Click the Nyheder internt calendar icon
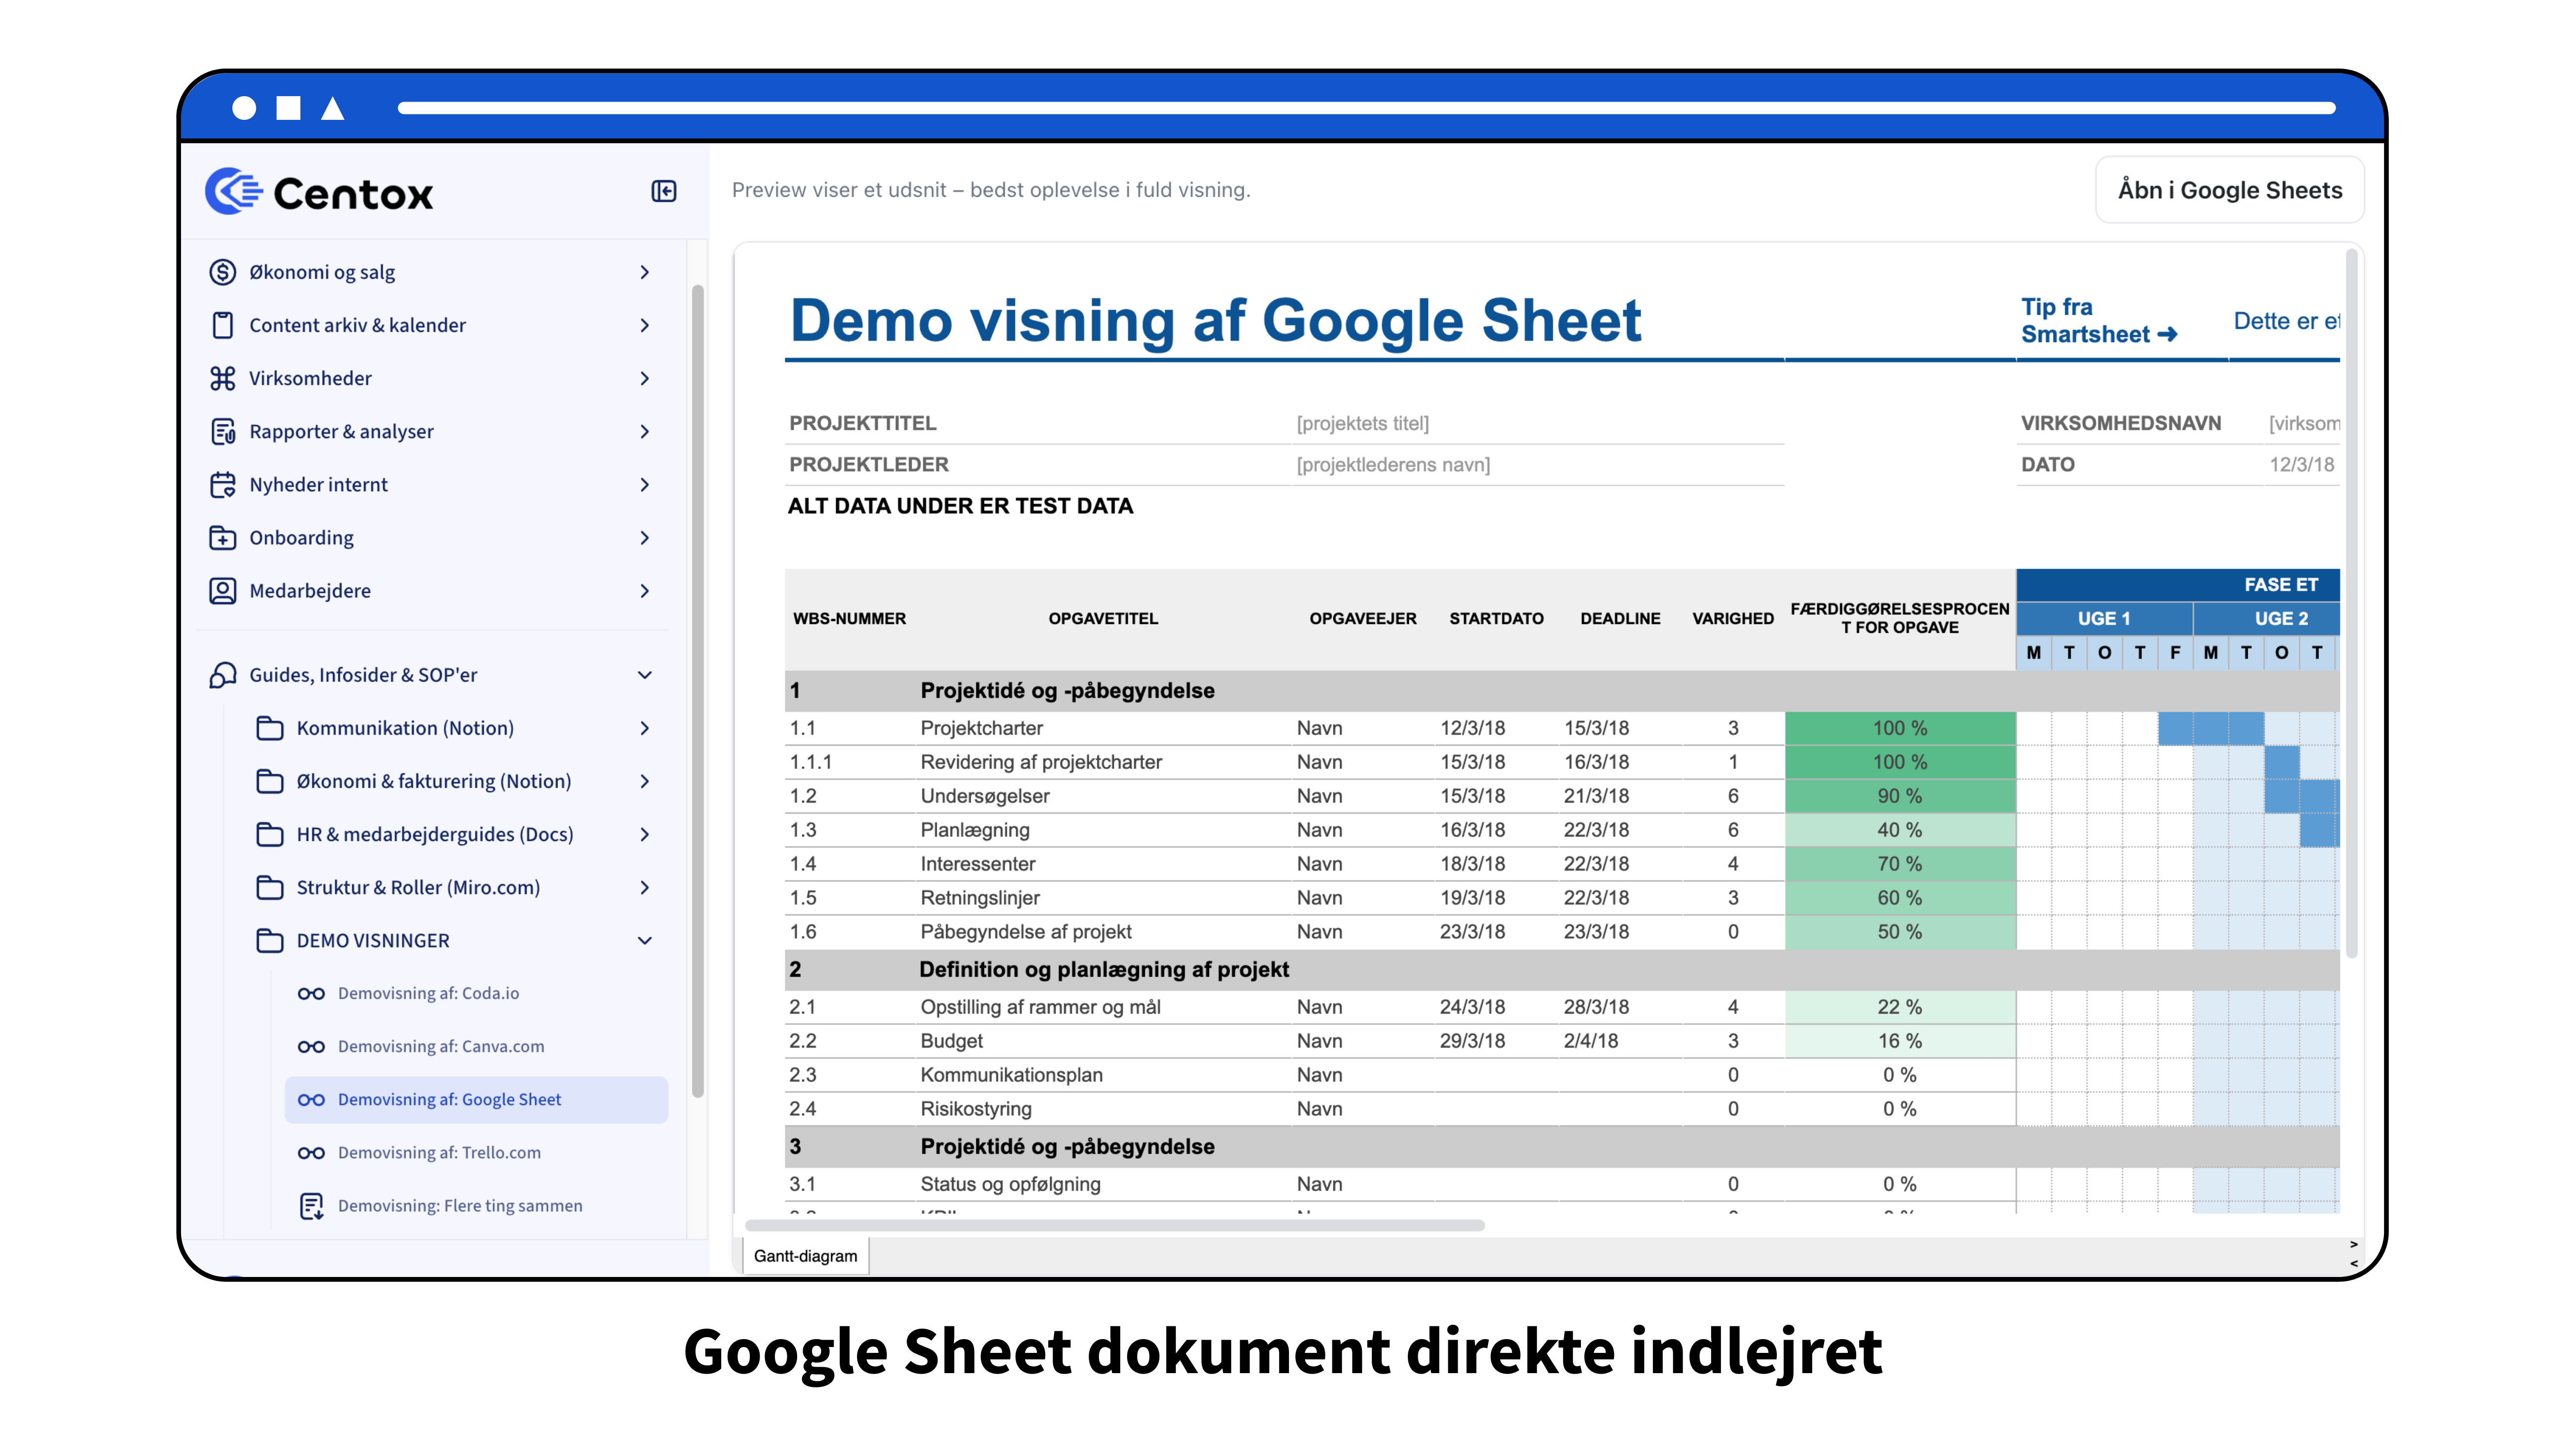The height and width of the screenshot is (1456, 2566). [x=222, y=484]
